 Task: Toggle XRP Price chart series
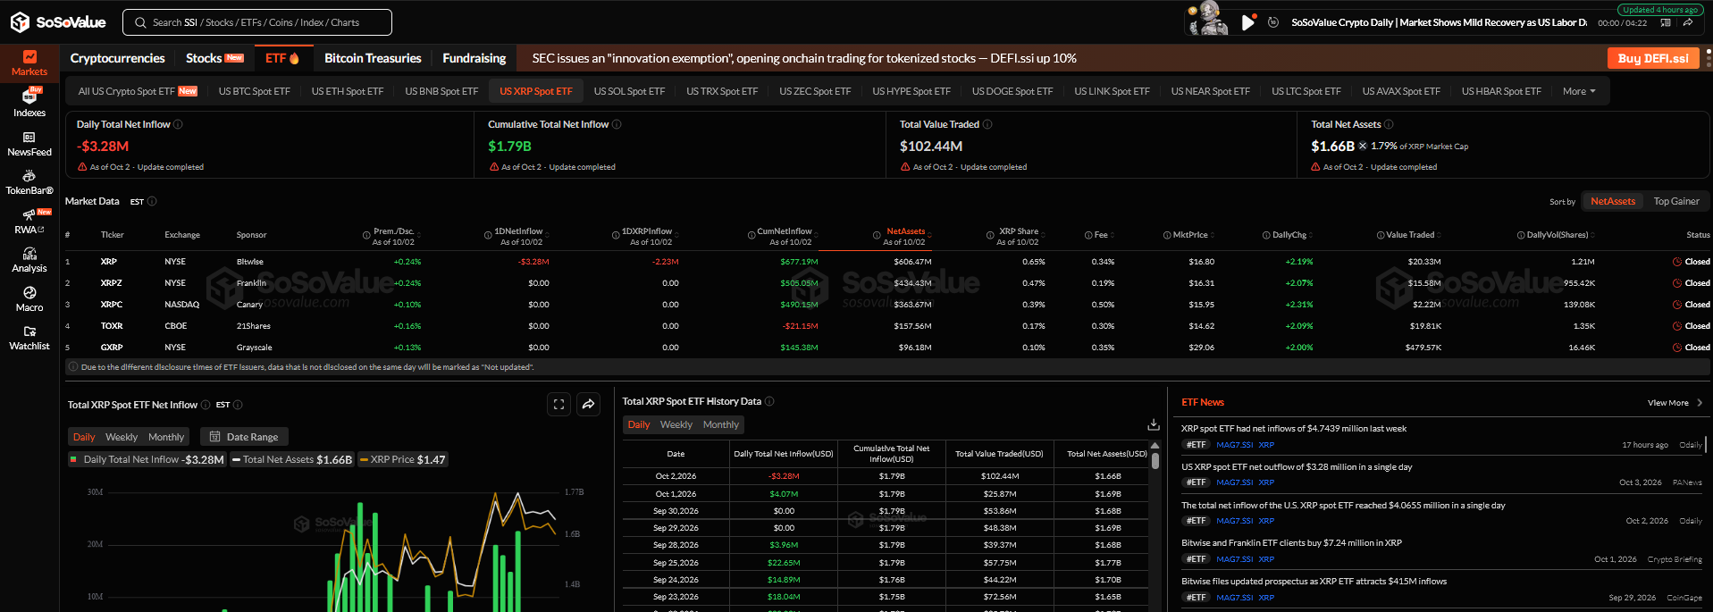click(402, 460)
